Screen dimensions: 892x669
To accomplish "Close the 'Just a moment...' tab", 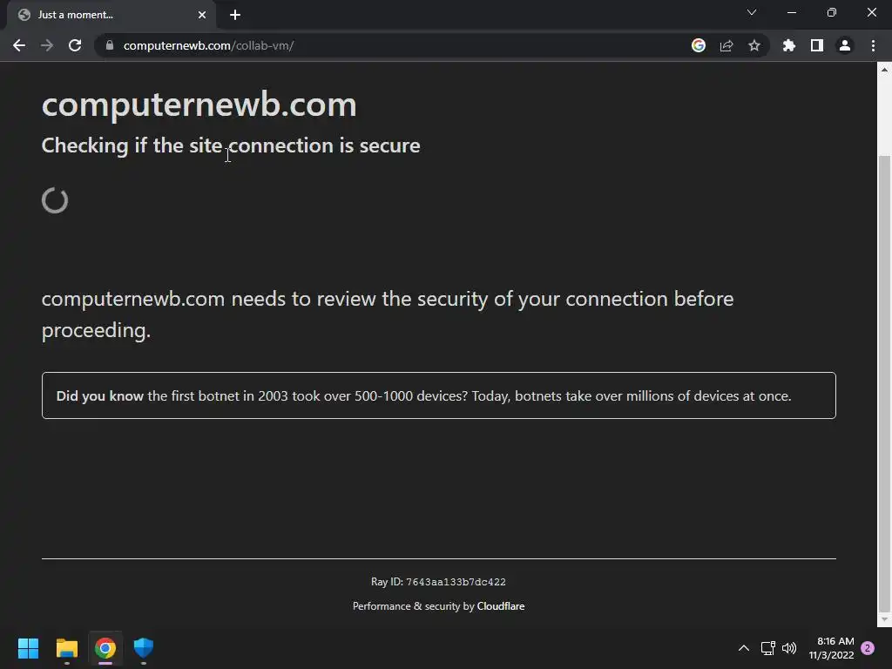I will click(202, 15).
